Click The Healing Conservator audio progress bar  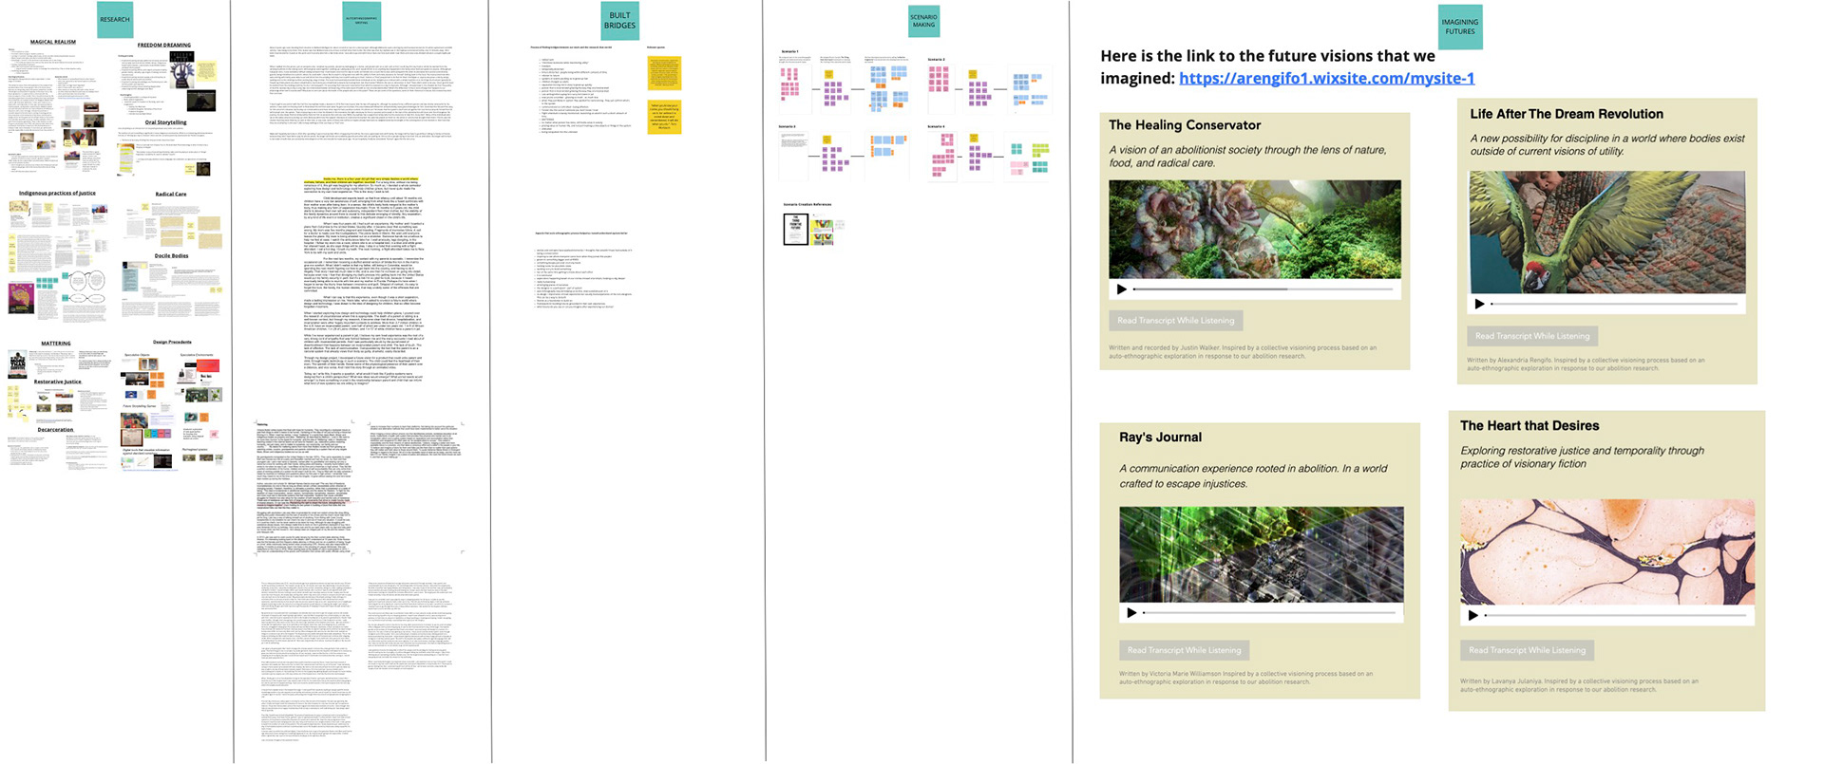pyautogui.click(x=1263, y=289)
